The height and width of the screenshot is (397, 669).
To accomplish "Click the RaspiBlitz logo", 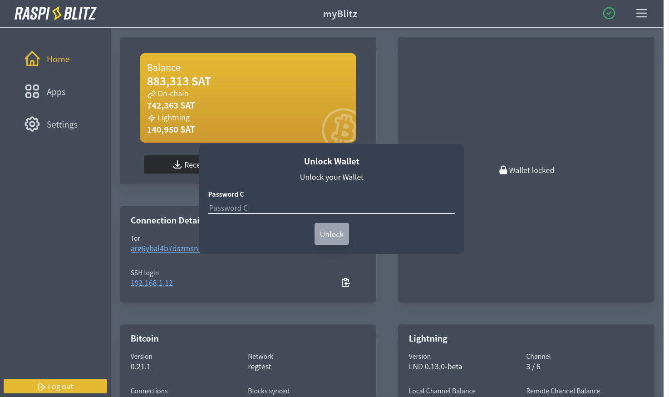I will pos(55,14).
